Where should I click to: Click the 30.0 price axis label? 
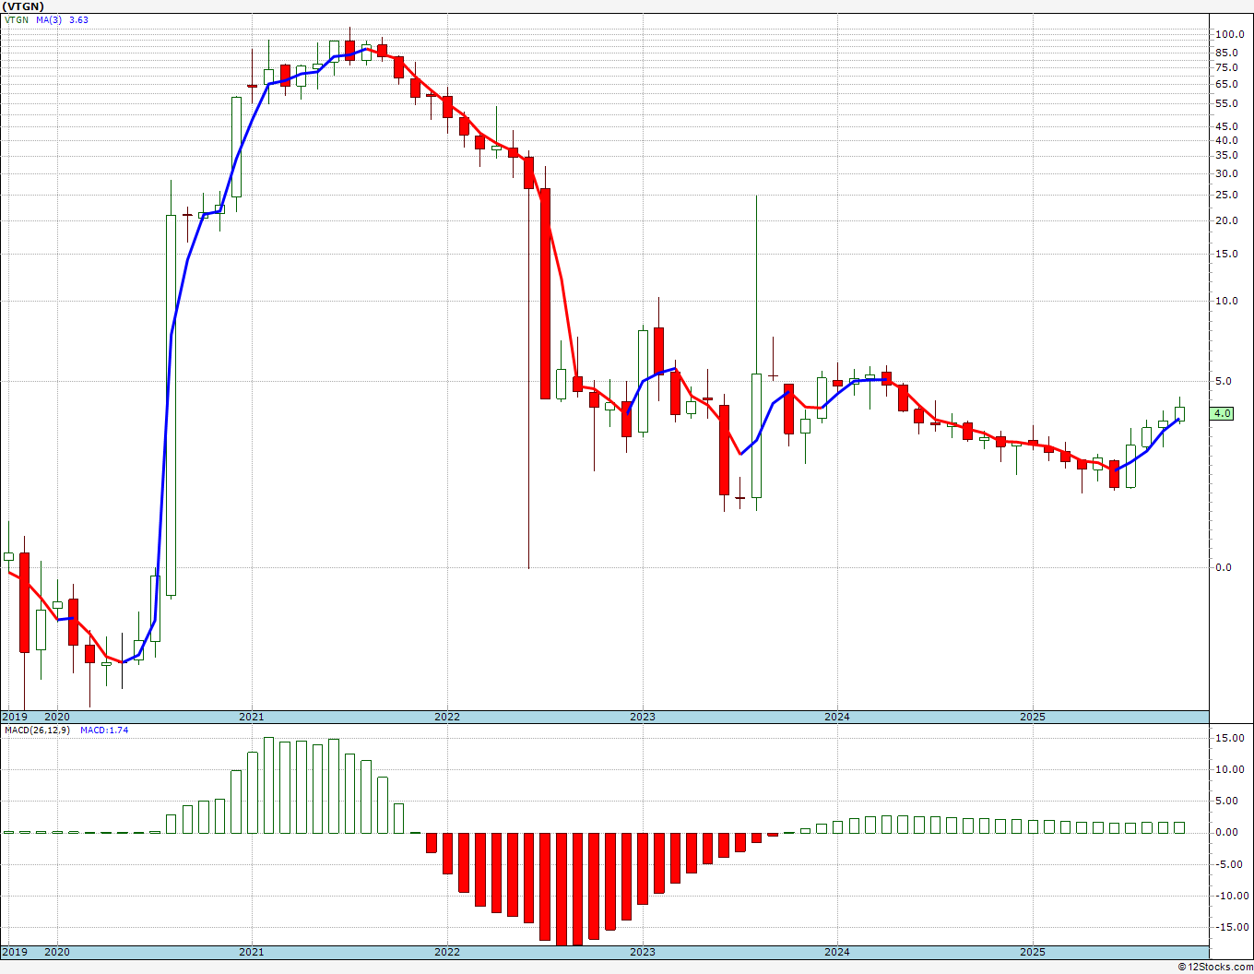coord(1225,173)
